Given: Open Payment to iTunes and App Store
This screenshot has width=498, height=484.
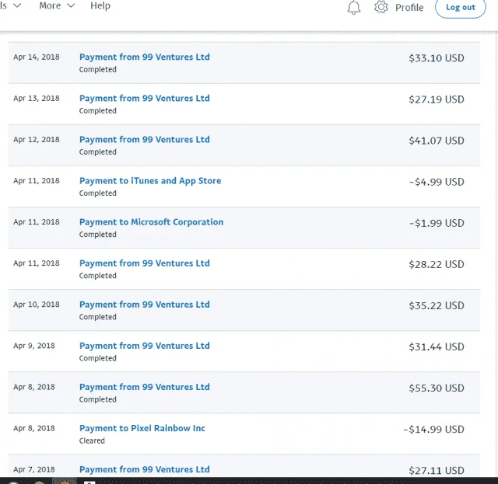Looking at the screenshot, I should [x=150, y=181].
